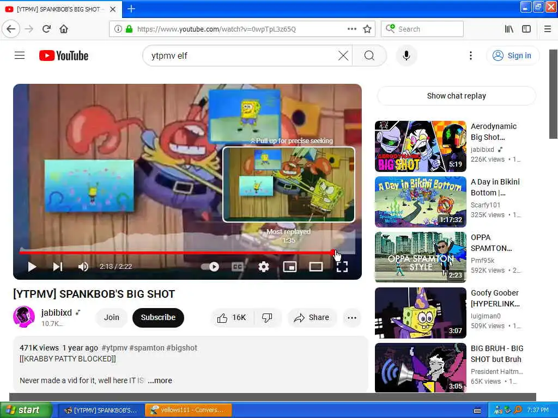Open YouTube settings three-dot menu
The height and width of the screenshot is (418, 558).
click(x=470, y=56)
